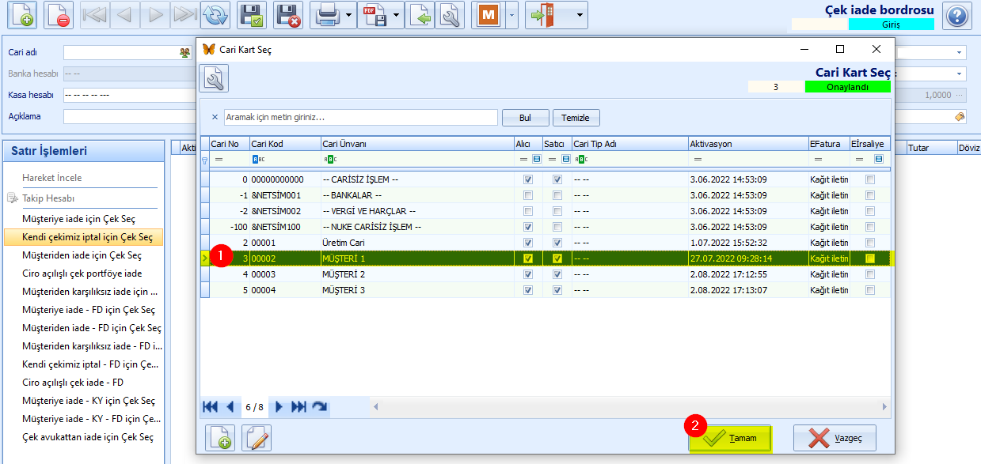Select Ciro açılışlı çek portföye iade
981x464 pixels.
(x=82, y=273)
